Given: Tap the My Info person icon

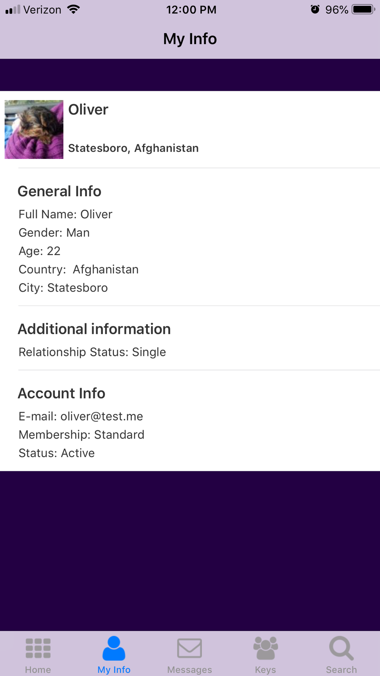Looking at the screenshot, I should click(114, 648).
